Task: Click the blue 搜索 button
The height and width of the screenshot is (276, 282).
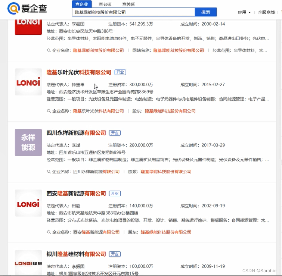Action: pyautogui.click(x=205, y=12)
